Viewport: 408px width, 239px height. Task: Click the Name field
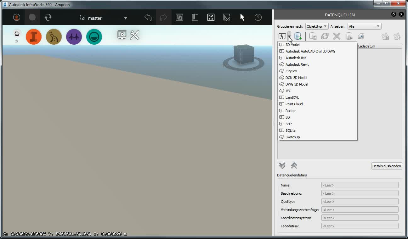pyautogui.click(x=360, y=185)
